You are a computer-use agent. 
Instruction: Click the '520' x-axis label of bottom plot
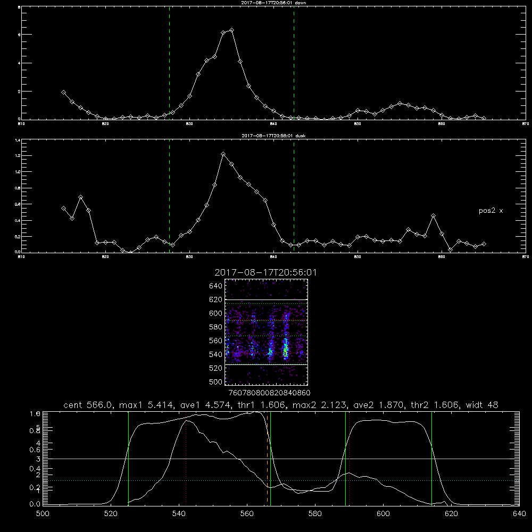tap(111, 514)
